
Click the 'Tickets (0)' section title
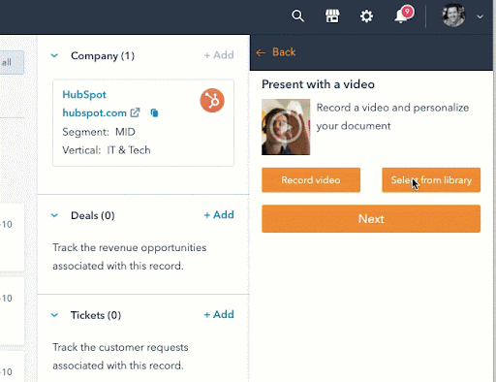point(96,315)
